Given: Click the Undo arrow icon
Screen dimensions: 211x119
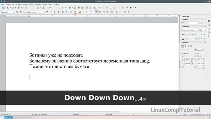Looking at the screenshot, I should (x=48, y=8).
